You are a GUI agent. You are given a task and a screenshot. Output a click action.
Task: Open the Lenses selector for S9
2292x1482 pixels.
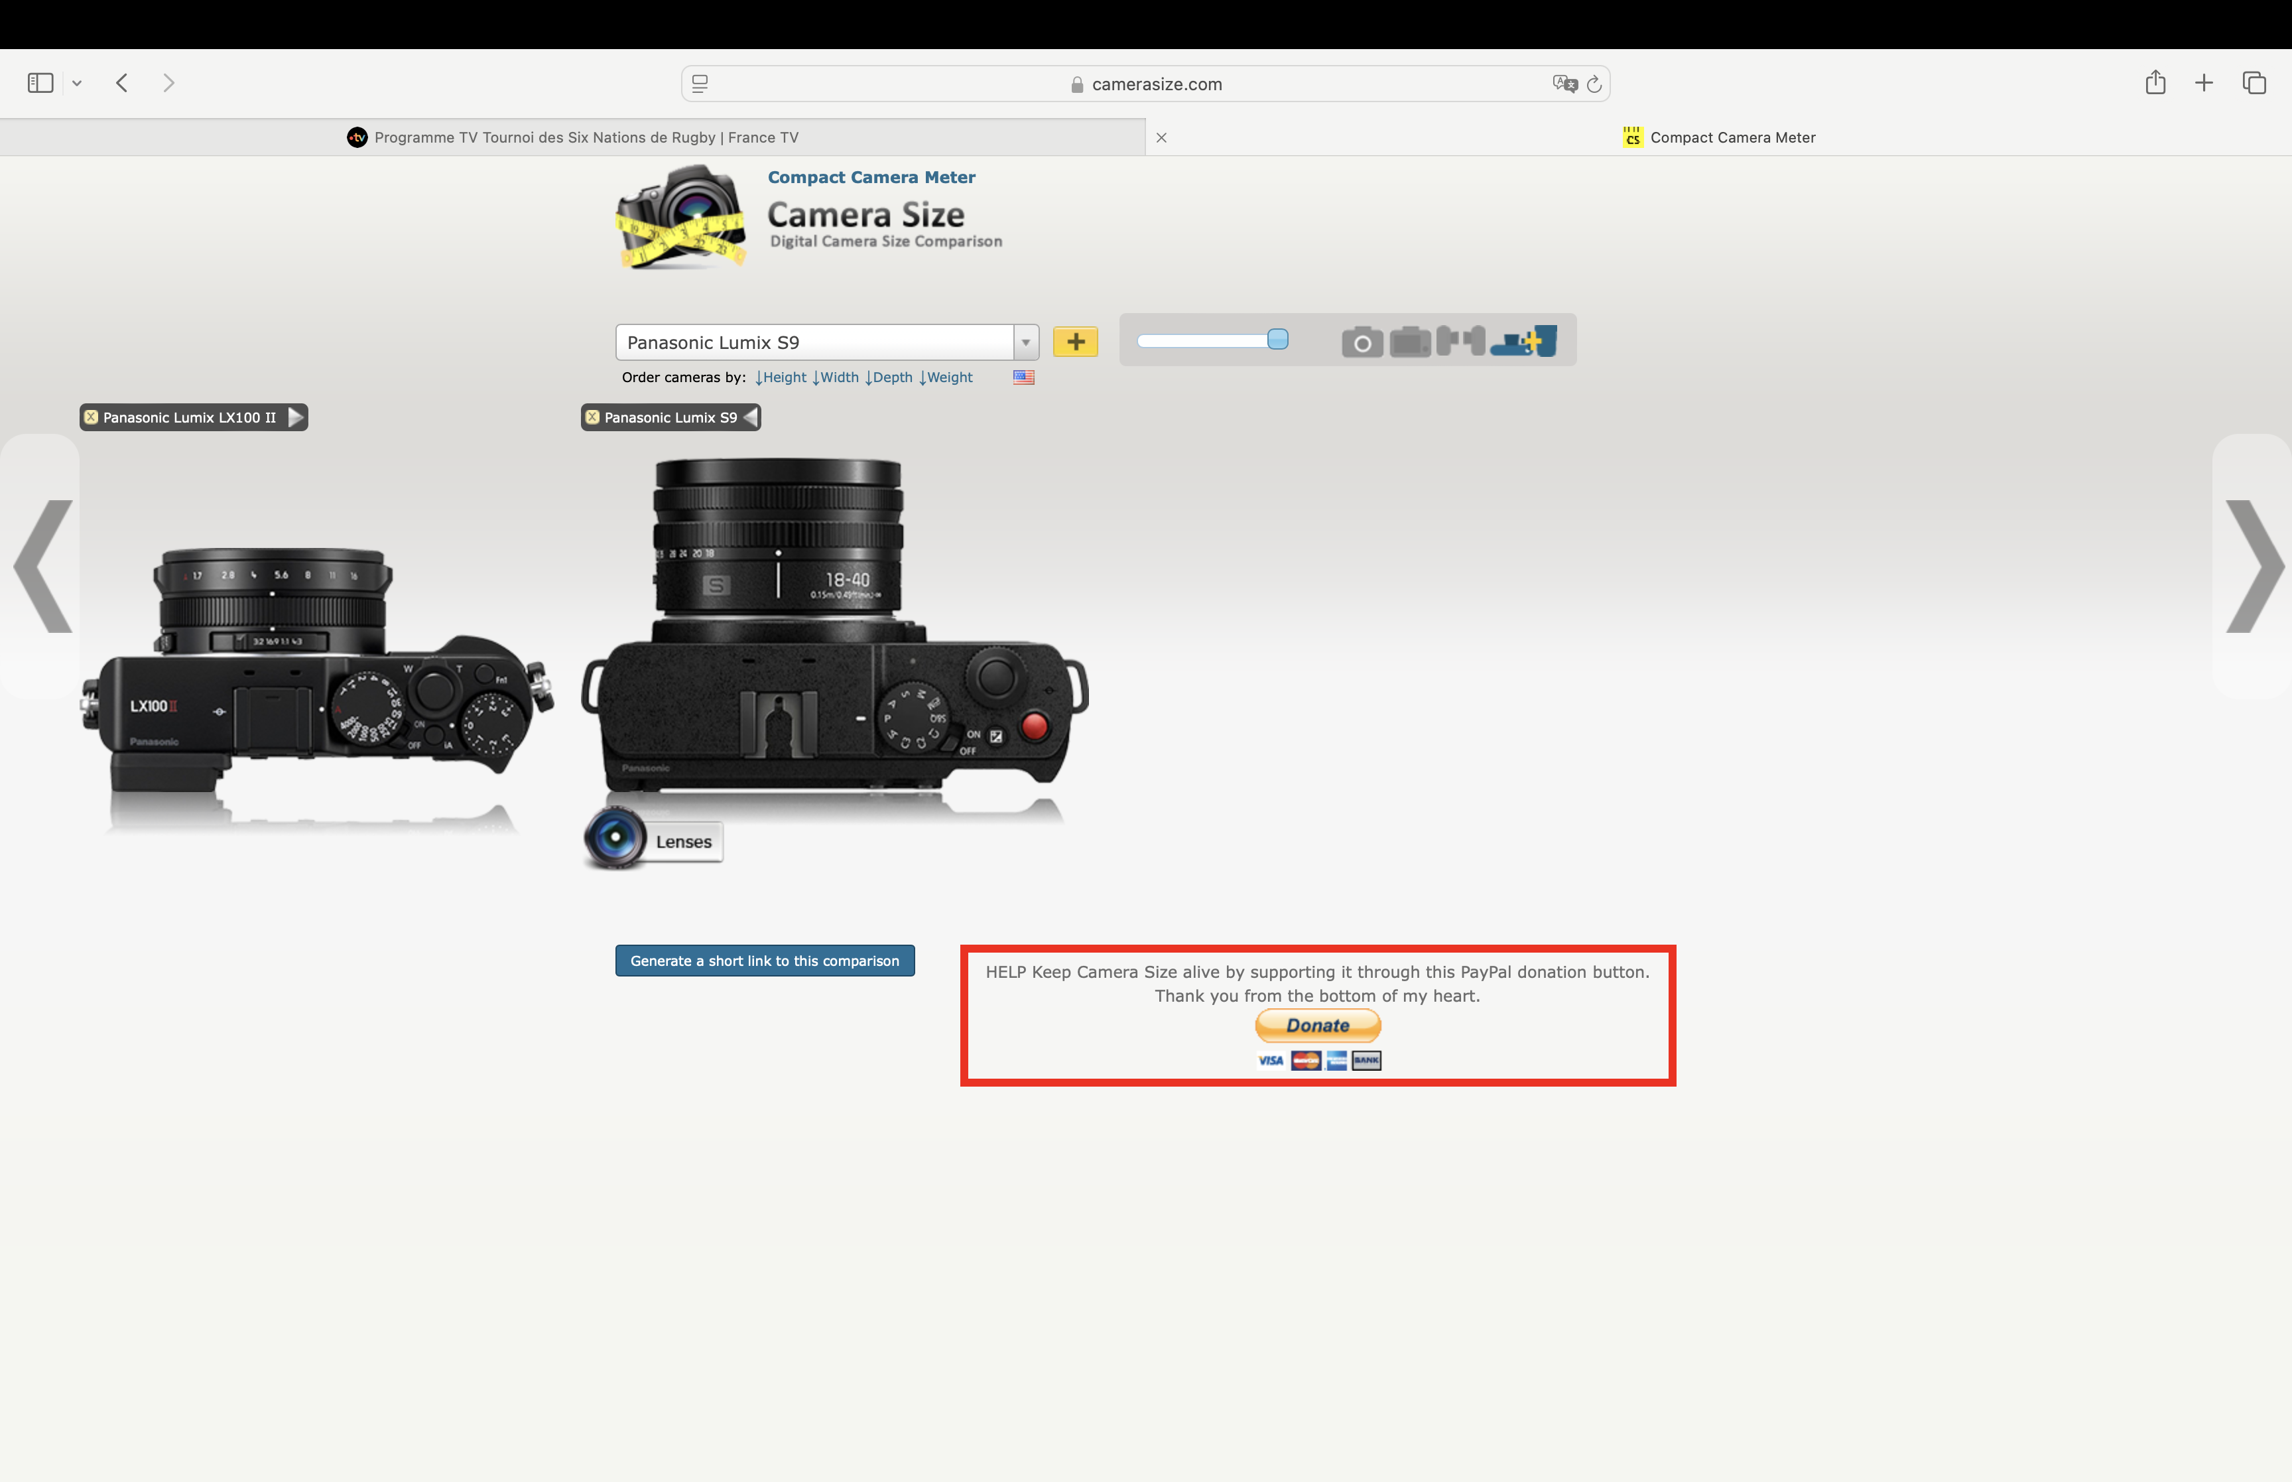point(653,840)
